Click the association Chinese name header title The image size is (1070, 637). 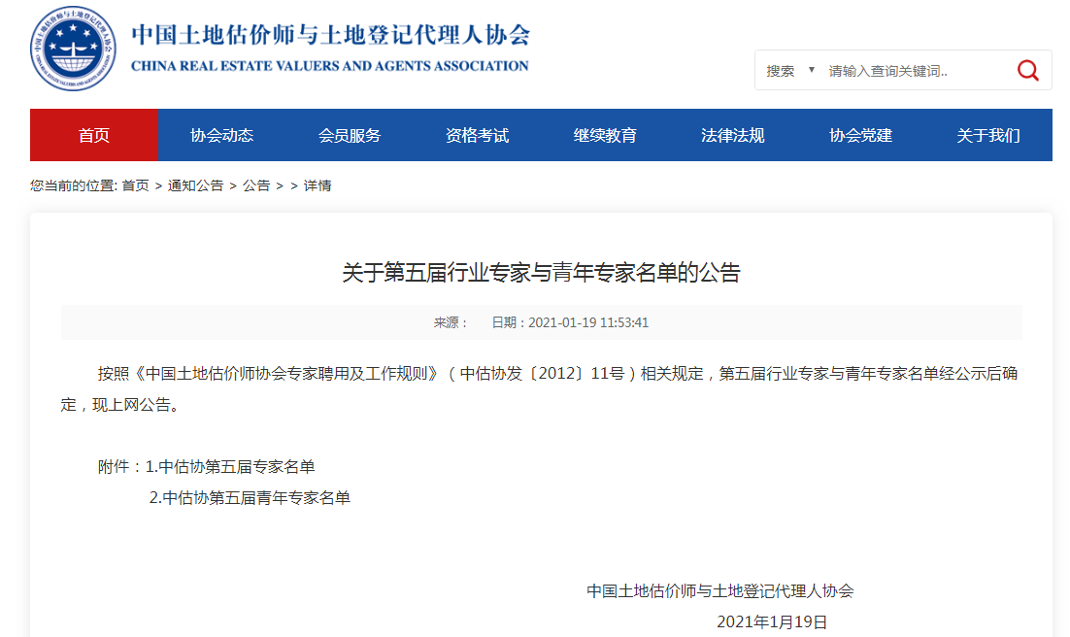[330, 35]
